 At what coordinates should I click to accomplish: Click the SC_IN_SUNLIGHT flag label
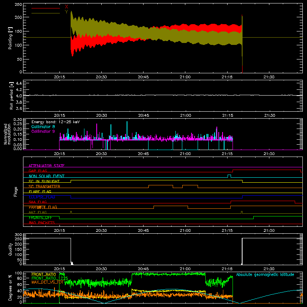44,181
